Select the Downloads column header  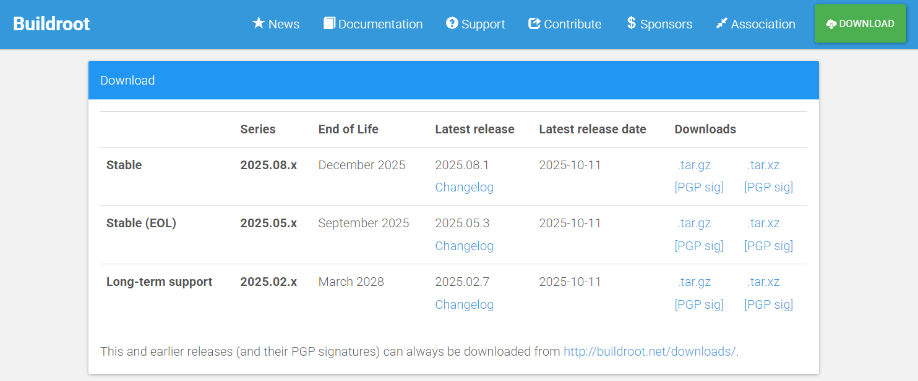705,129
